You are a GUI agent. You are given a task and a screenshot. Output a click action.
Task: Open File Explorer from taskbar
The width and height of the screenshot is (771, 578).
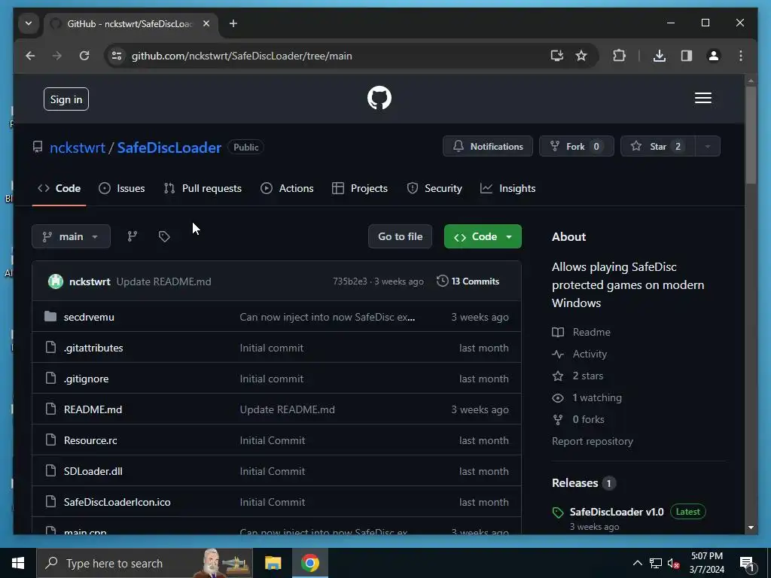(x=273, y=563)
